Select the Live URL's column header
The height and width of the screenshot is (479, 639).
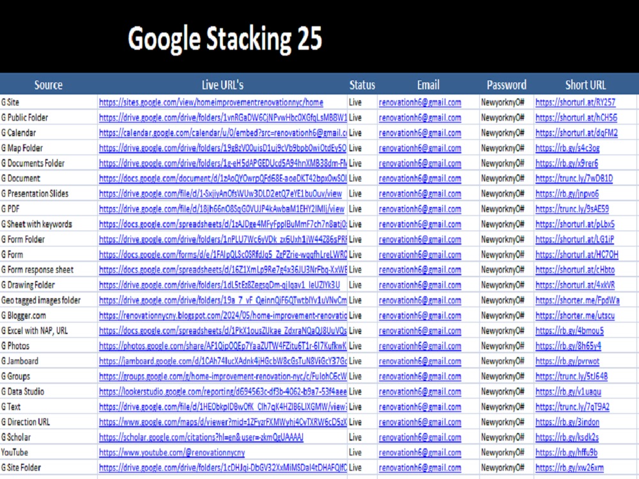(222, 85)
